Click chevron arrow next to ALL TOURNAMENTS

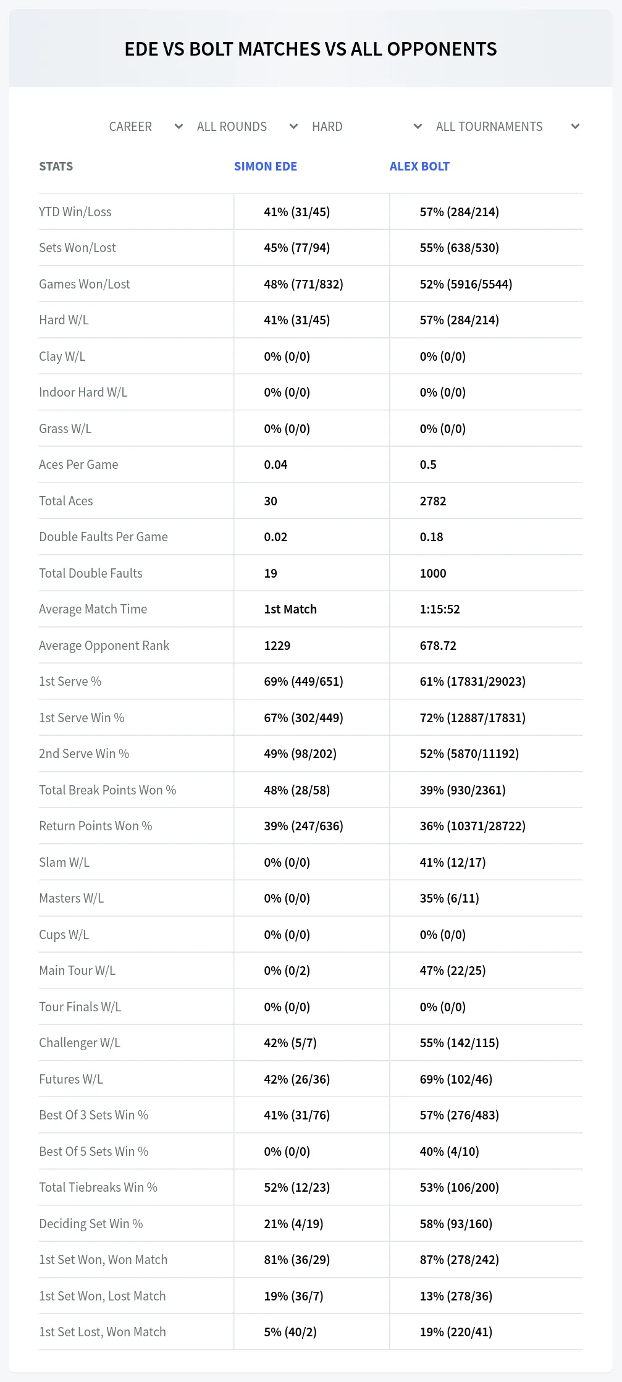coord(575,127)
